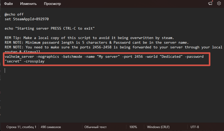
Task: Open the 100% zoom level indicator
Action: pyautogui.click(x=133, y=127)
